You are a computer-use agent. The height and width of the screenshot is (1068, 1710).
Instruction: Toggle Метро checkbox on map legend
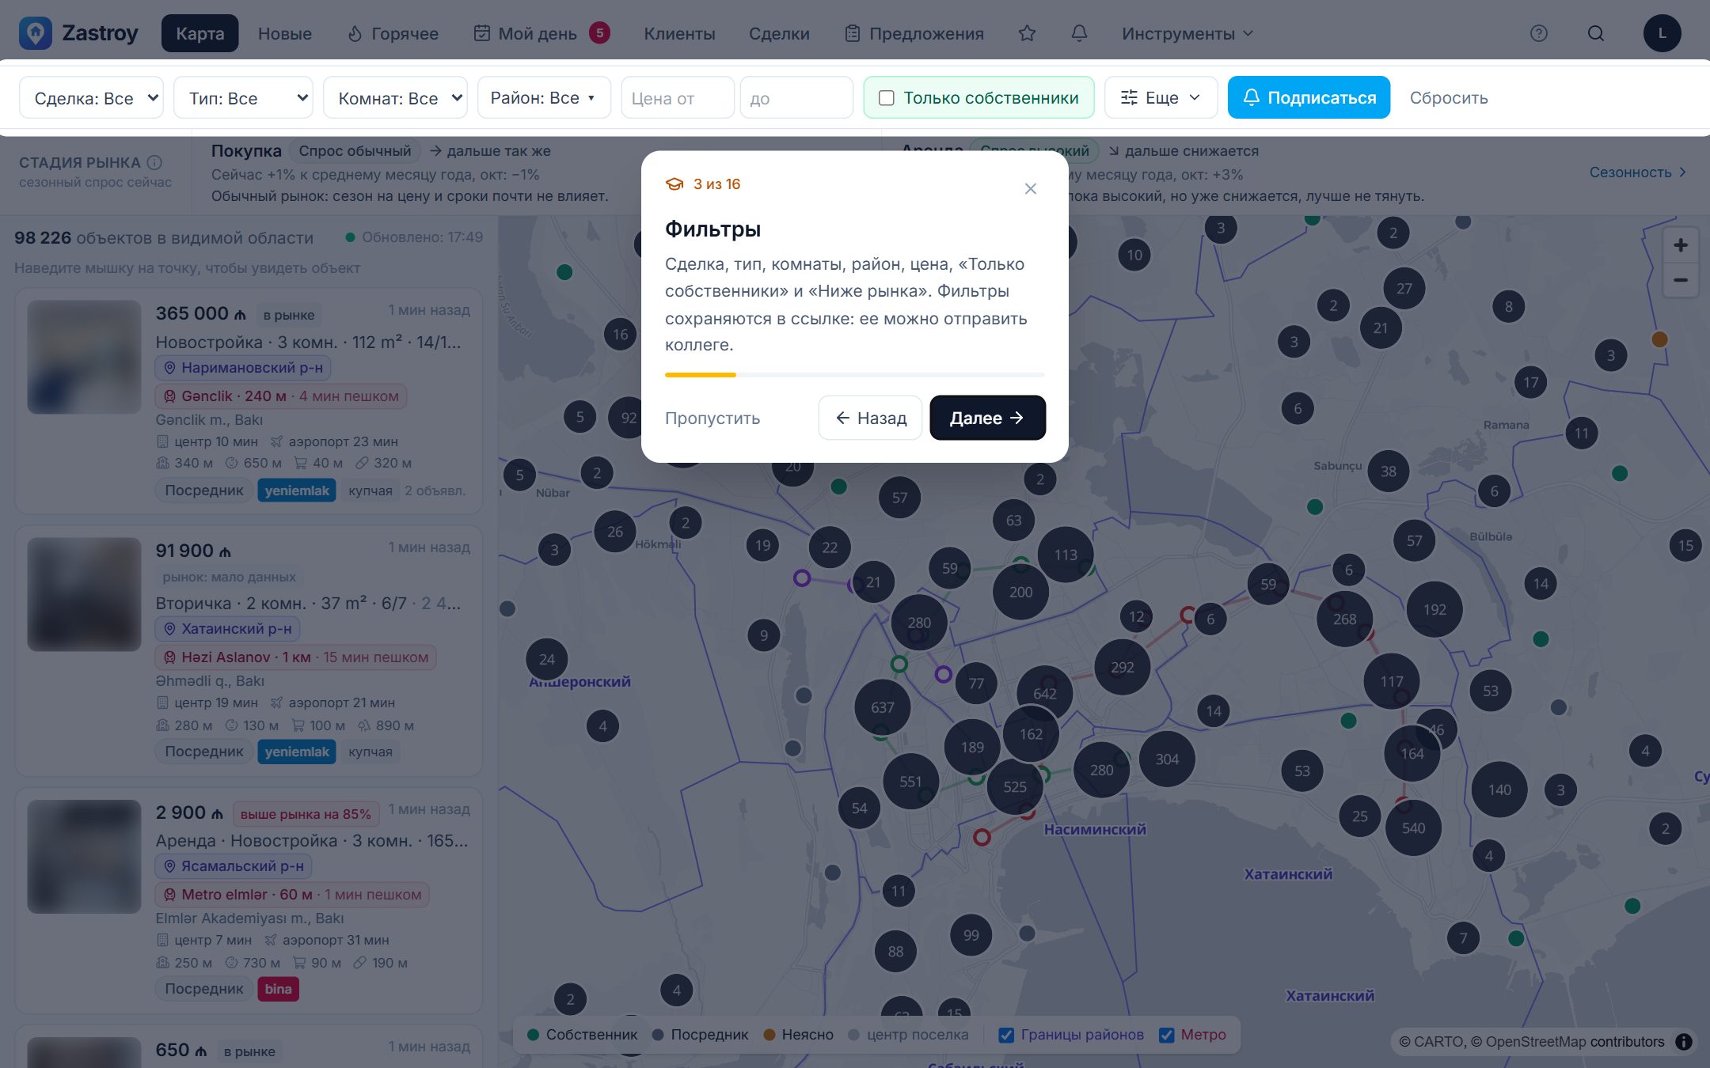pos(1166,1035)
